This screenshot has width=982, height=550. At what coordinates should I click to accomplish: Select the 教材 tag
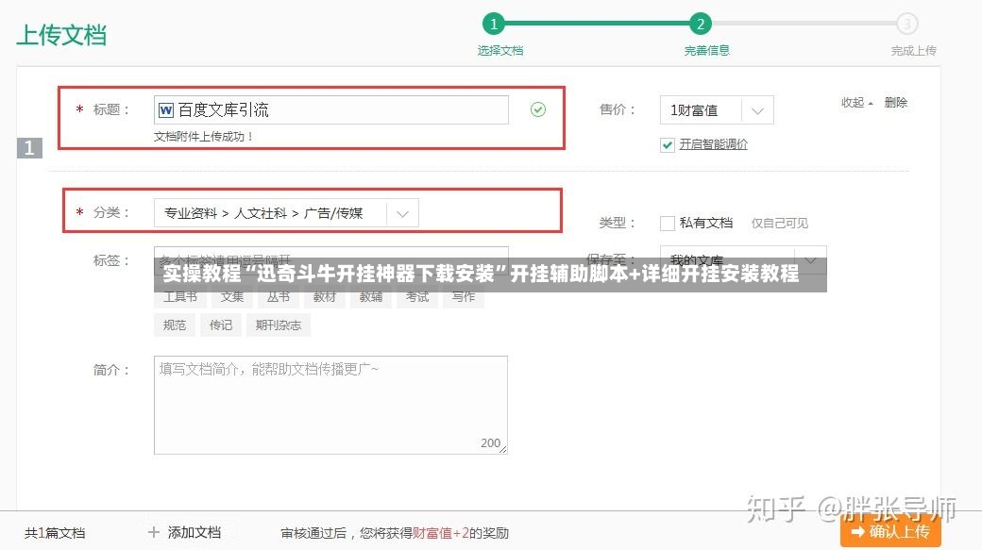pyautogui.click(x=325, y=296)
